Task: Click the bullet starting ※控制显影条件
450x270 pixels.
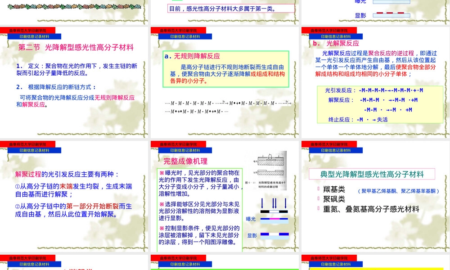Action: click(199, 235)
